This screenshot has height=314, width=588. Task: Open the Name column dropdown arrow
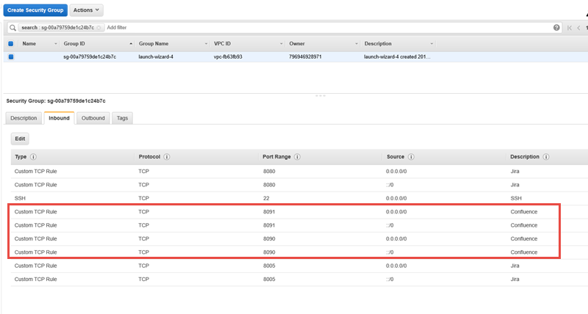point(56,44)
